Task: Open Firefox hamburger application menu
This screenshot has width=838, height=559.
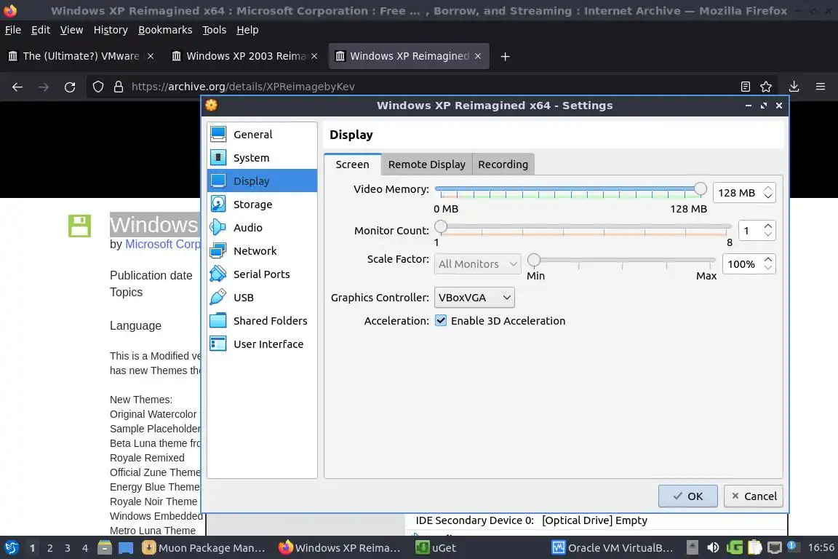Action: pyautogui.click(x=821, y=87)
